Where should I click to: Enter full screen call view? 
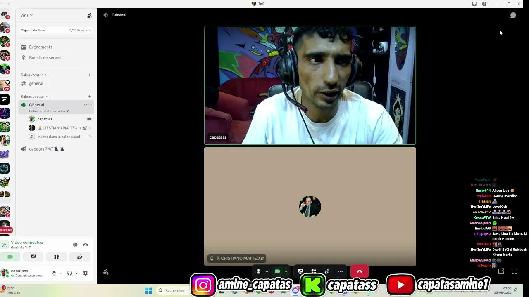[515, 271]
